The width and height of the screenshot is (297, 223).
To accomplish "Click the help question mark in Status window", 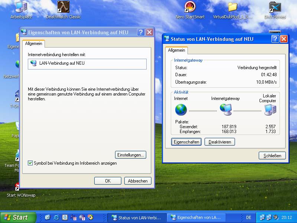I will [275, 39].
